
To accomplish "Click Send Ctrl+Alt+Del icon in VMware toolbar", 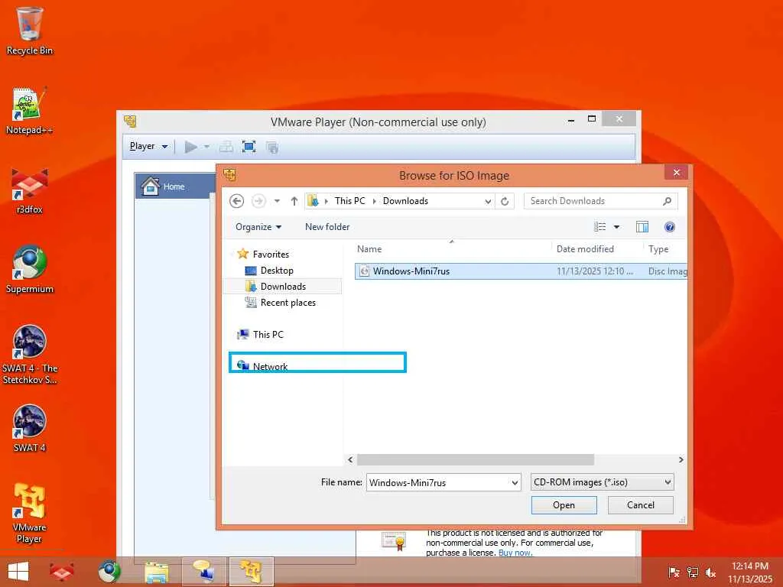I will (226, 147).
